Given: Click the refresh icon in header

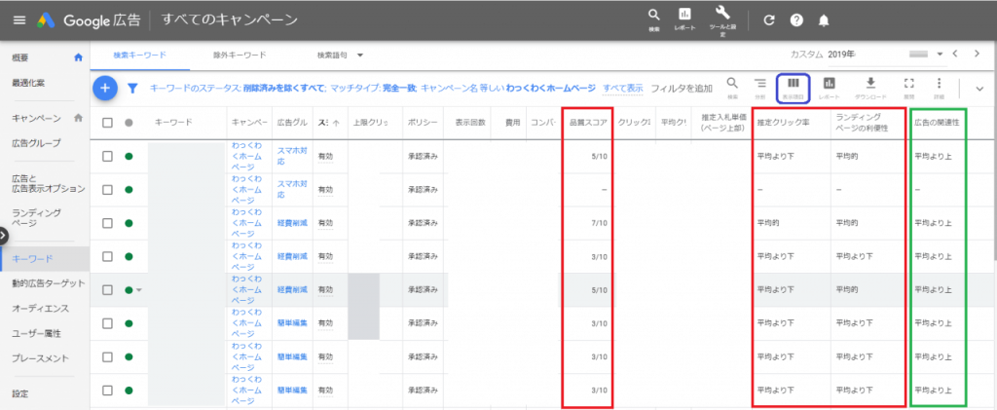Looking at the screenshot, I should tap(769, 20).
